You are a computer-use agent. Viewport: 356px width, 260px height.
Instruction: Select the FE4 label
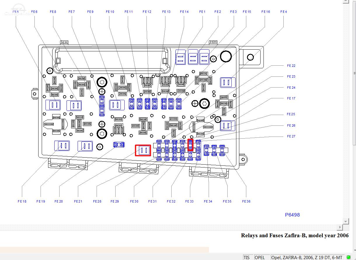284,12
